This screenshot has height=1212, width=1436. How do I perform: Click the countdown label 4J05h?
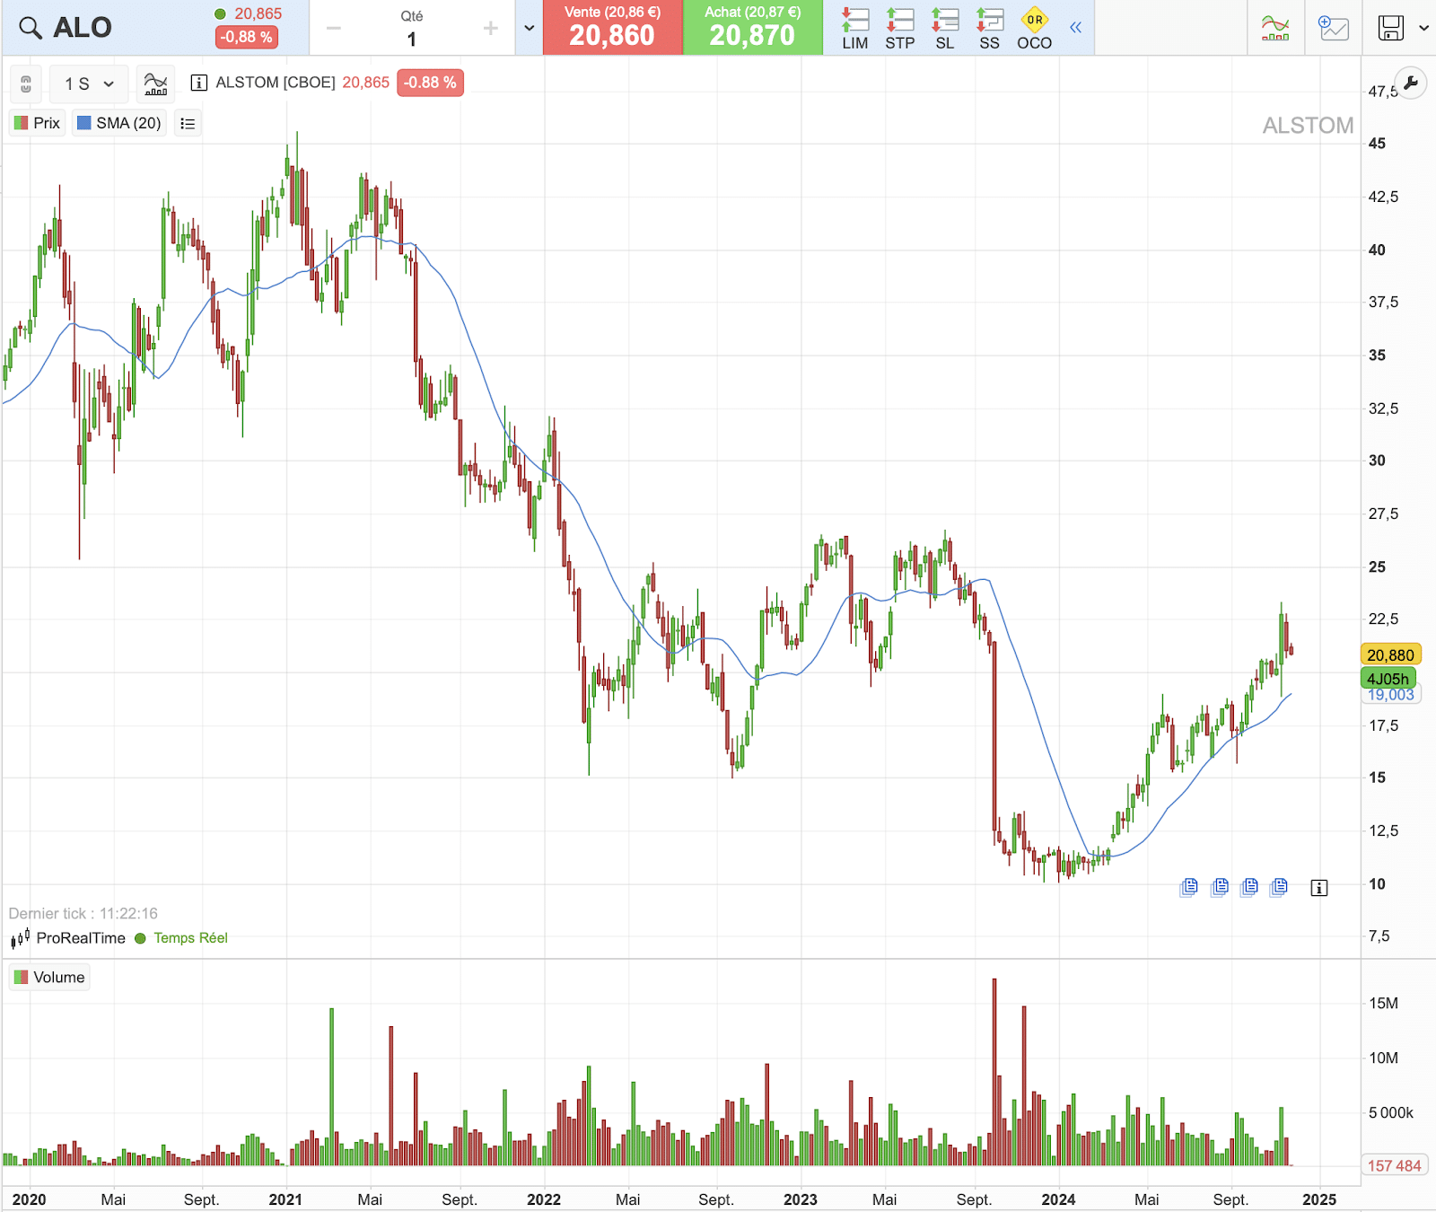click(1388, 679)
